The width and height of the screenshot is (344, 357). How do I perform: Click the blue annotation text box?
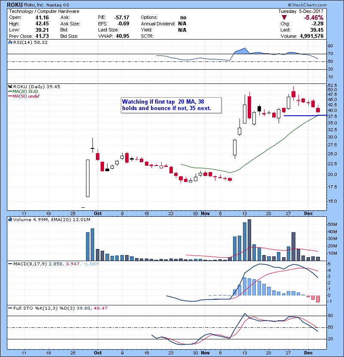click(171, 105)
